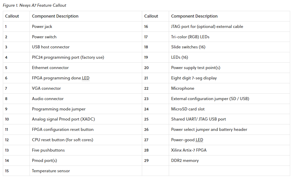Click 'CPU reset button (for soft cores)' text
Screen dimensions: 293x179
pyautogui.click(x=62, y=140)
